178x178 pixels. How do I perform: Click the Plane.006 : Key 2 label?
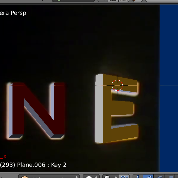click(x=33, y=165)
